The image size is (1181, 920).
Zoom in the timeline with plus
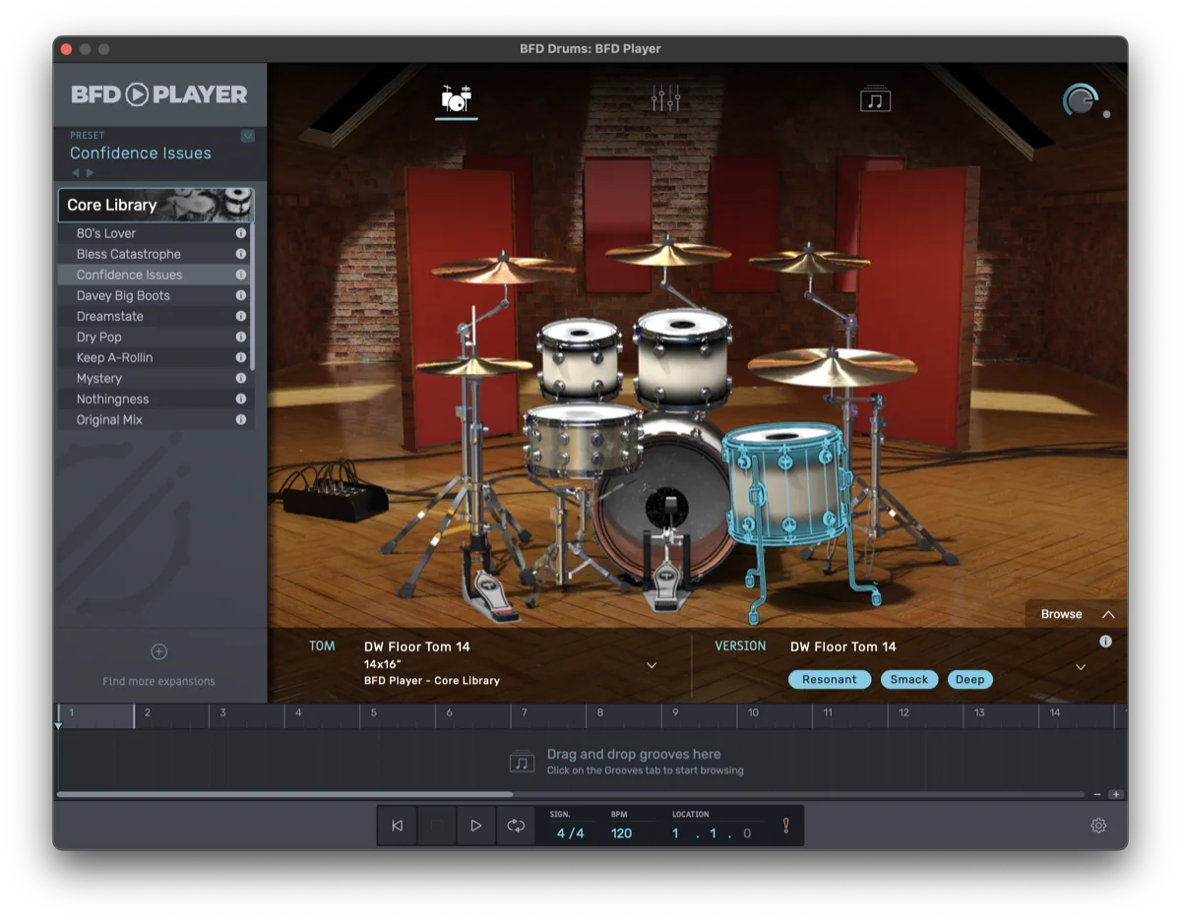click(1115, 794)
